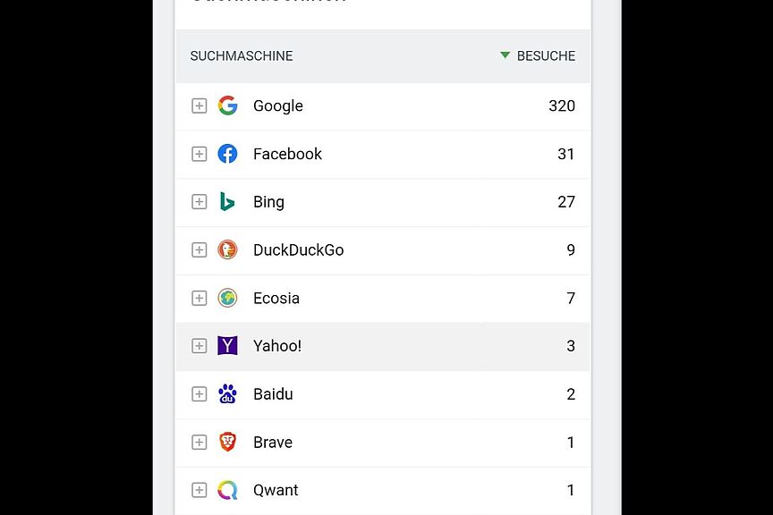Screen dimensions: 773x515
Task: Expand the Yahoo! row details
Action: click(x=199, y=346)
